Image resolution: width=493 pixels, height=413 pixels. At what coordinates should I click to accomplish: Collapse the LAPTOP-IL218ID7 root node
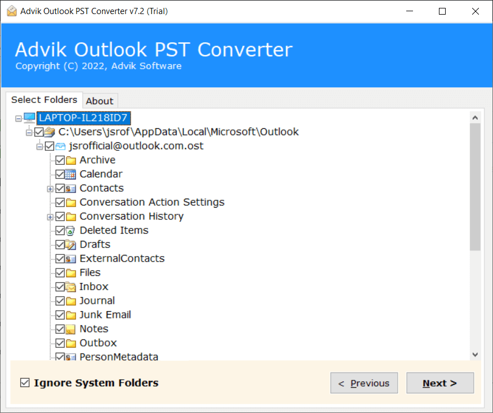(19, 118)
